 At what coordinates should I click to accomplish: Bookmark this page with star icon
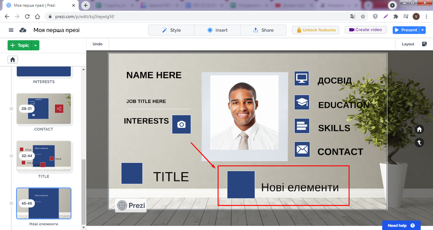point(363,17)
